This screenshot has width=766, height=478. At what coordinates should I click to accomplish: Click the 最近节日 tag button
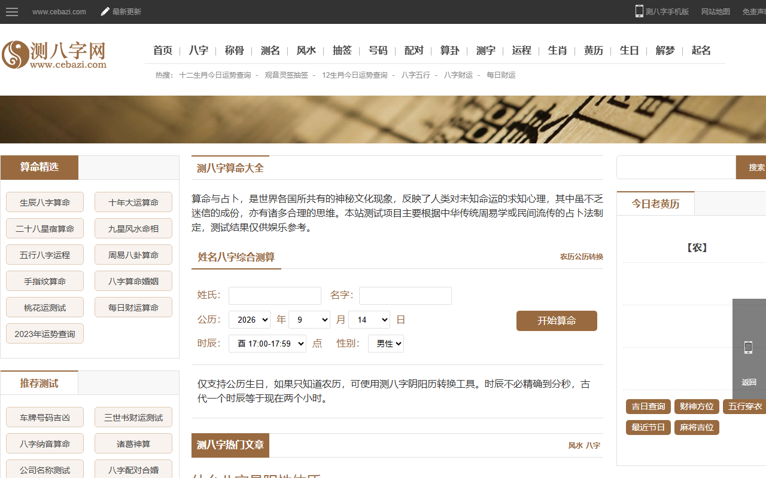[648, 428]
